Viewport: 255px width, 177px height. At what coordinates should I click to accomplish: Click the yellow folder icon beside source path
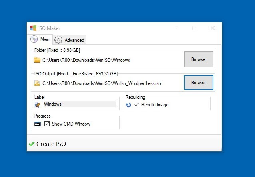37,60
